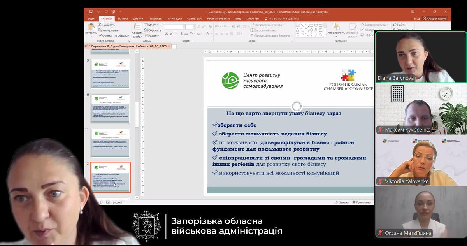Save the presentation with the floppy disk icon
Viewport: 467px width, 246px height.
click(91, 12)
